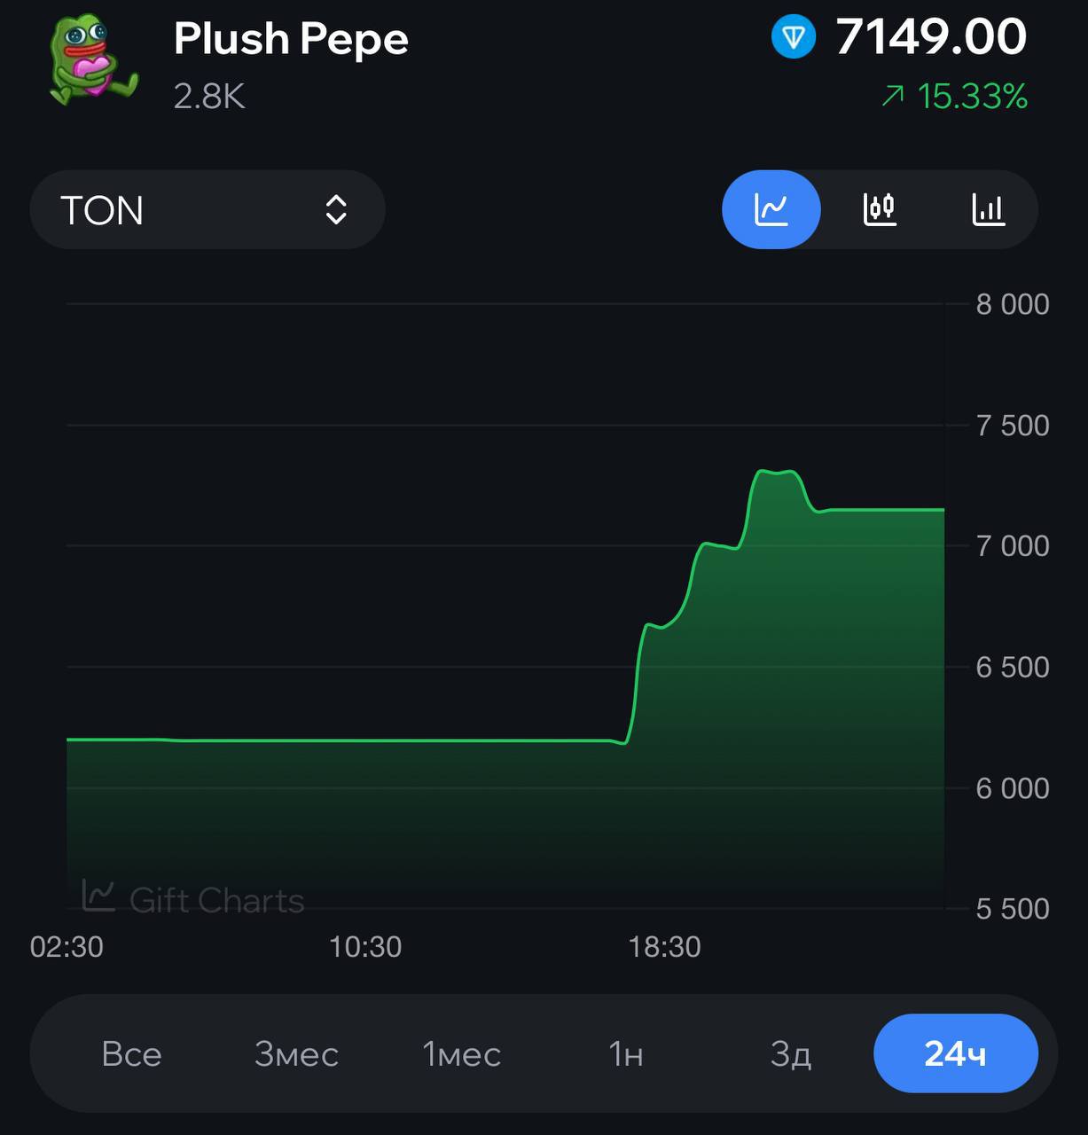Open the TON currency dropdown
The width and height of the screenshot is (1088, 1135).
[x=207, y=210]
